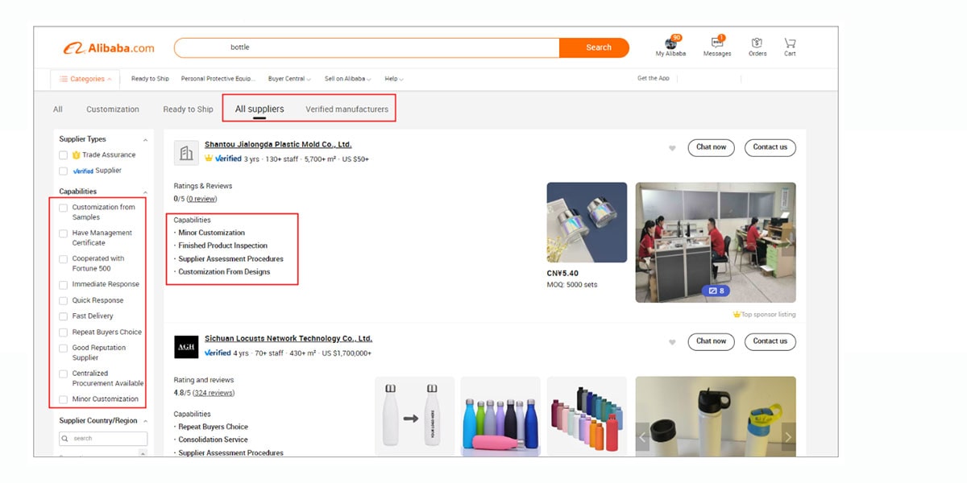Screen dimensions: 967x483
Task: Click the Shantou Jialongda company logo icon
Action: pos(186,153)
